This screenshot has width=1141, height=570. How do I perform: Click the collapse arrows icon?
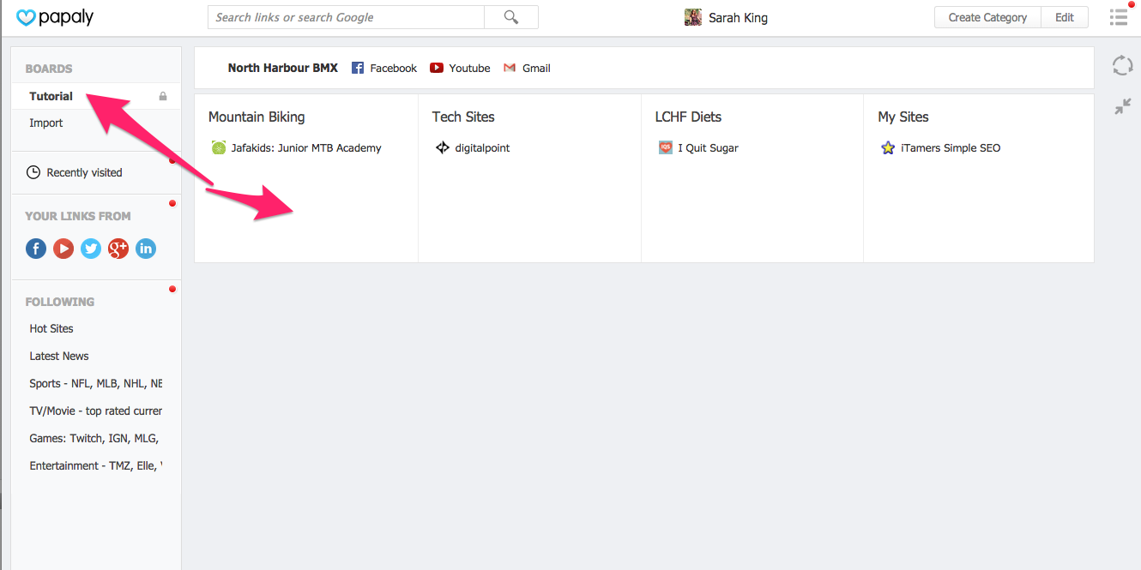coord(1122,106)
